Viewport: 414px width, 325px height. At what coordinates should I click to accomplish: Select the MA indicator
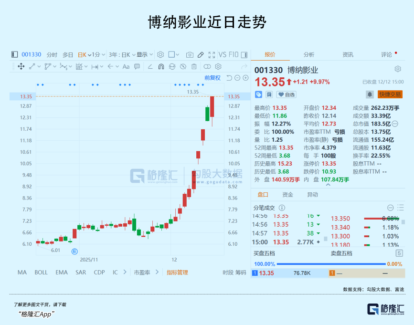point(22,273)
